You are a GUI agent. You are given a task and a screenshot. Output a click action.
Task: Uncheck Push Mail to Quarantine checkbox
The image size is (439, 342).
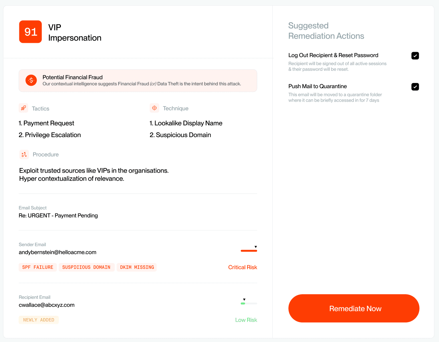coord(415,87)
